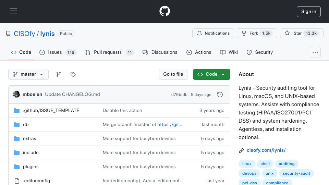Go to GitHub home via Octocat logo

coord(164,11)
